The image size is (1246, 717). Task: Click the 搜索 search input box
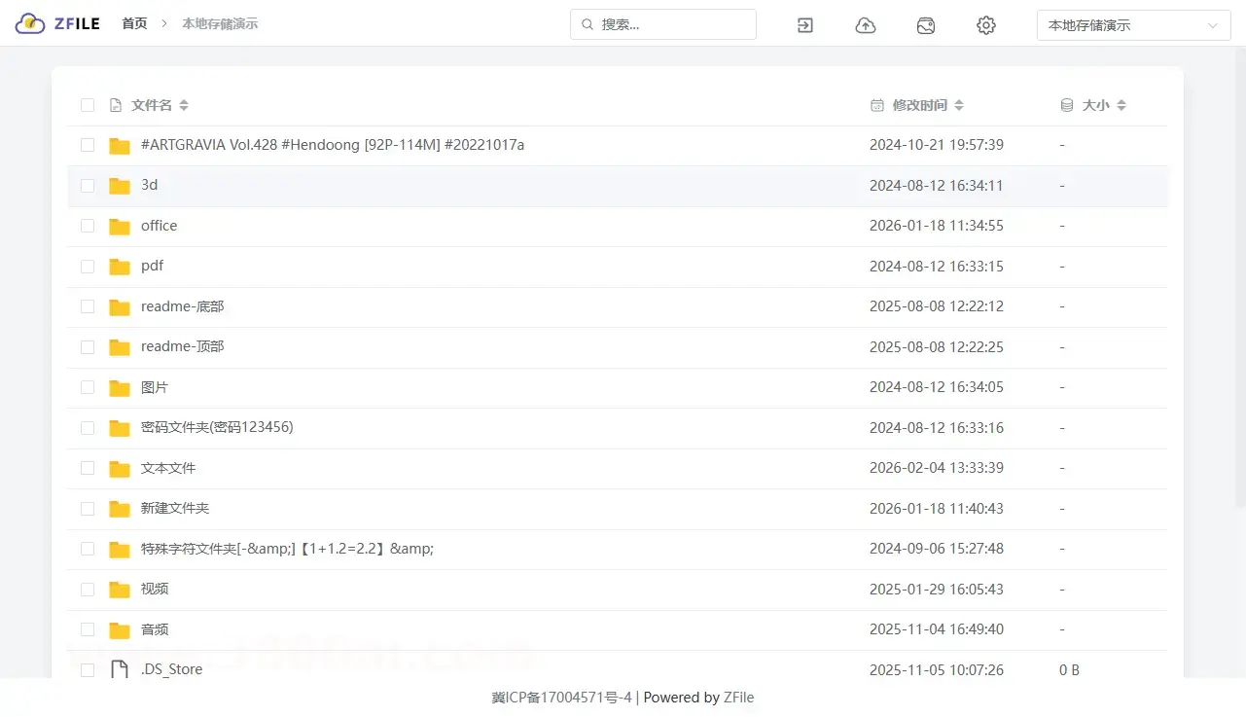(671, 24)
